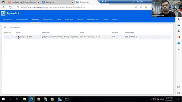This screenshot has width=182, height=102.
Task: Click the hide sidebar icon
Action: click(179, 87)
